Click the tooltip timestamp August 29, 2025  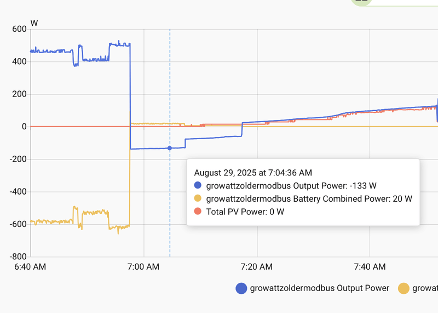(x=253, y=172)
